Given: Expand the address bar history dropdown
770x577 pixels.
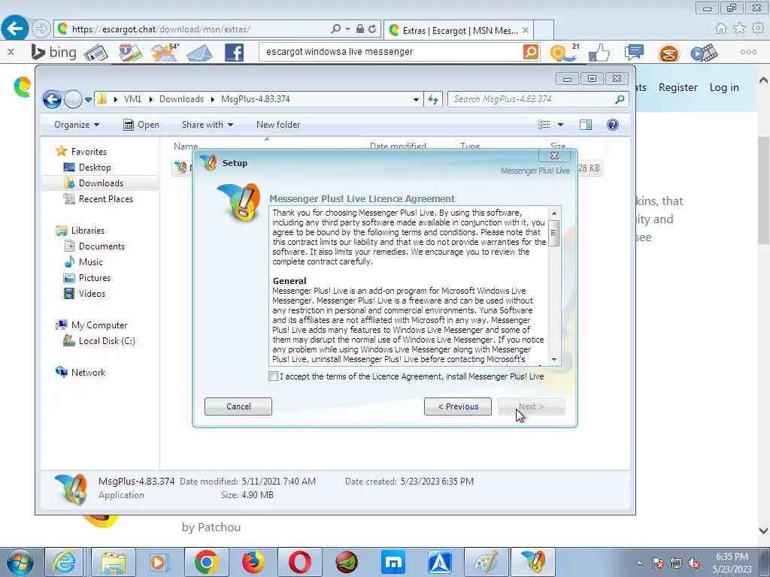Looking at the screenshot, I should coord(416,100).
